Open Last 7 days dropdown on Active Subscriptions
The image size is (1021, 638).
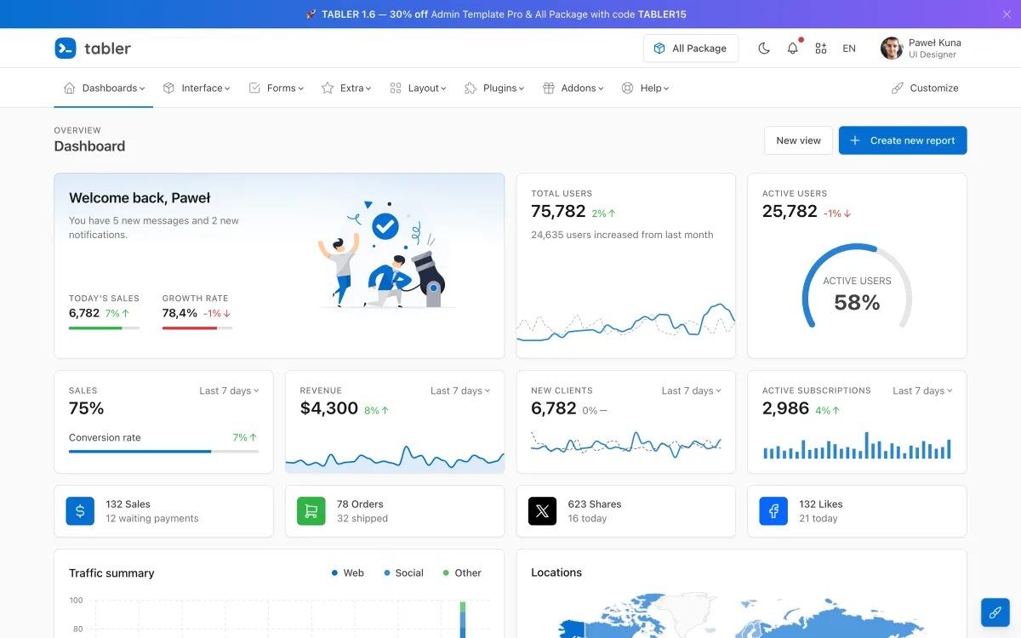(922, 390)
